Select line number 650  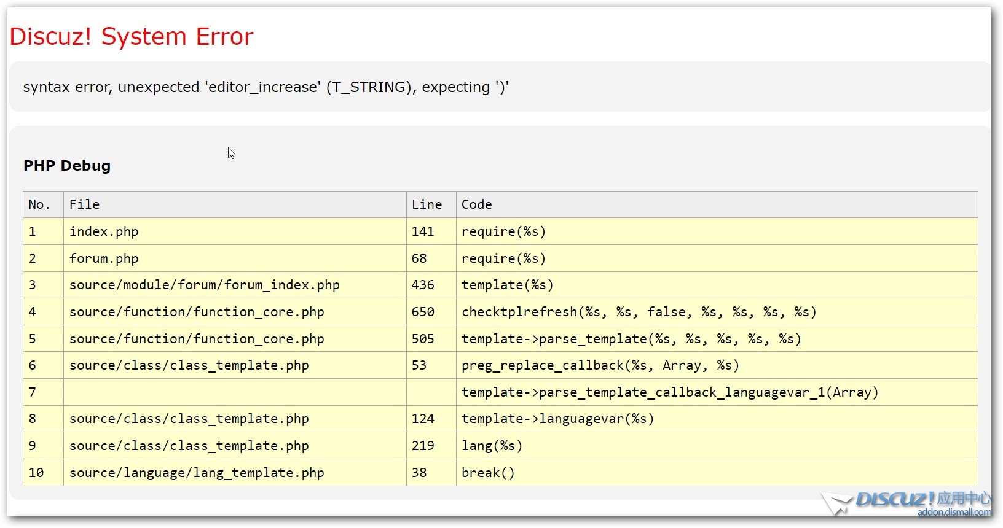(x=423, y=312)
